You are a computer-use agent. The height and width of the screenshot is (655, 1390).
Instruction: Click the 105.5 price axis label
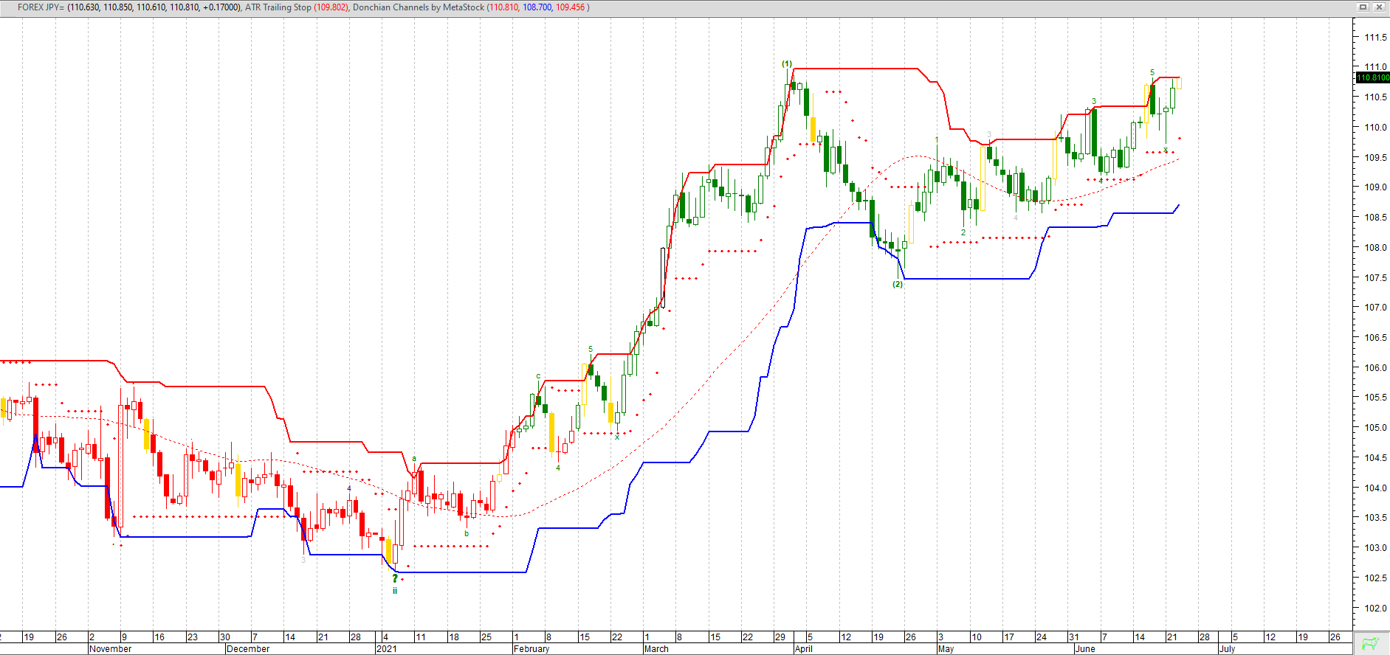pos(1375,398)
